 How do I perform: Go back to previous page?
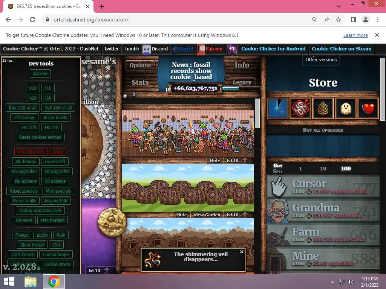(x=8, y=20)
